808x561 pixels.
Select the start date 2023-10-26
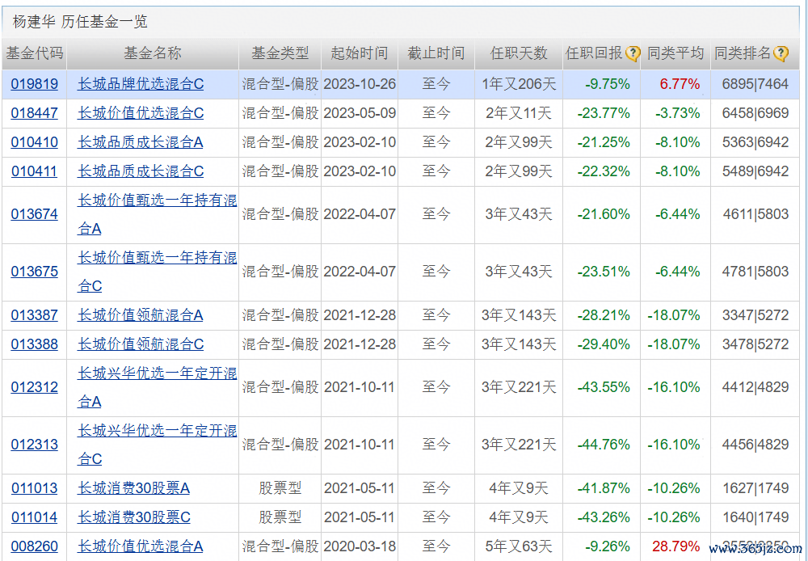pos(360,84)
